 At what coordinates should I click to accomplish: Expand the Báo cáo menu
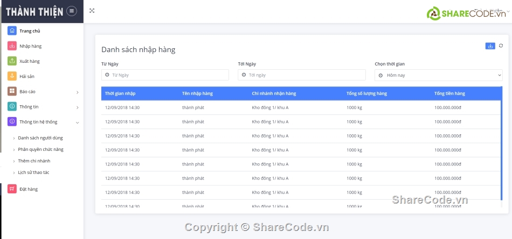tap(77, 92)
